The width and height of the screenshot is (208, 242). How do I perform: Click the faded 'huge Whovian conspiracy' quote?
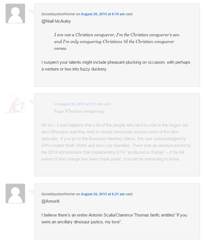point(79,111)
